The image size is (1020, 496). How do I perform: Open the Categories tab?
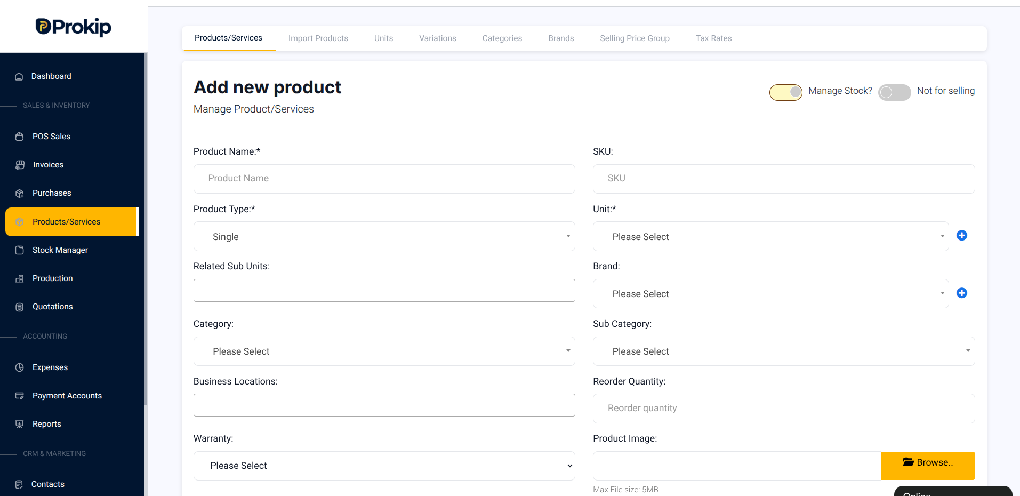pos(502,38)
